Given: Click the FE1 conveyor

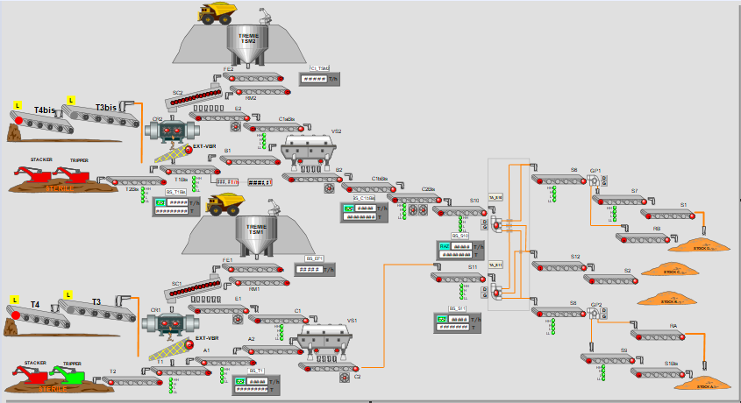Looking at the screenshot, I should tap(253, 268).
